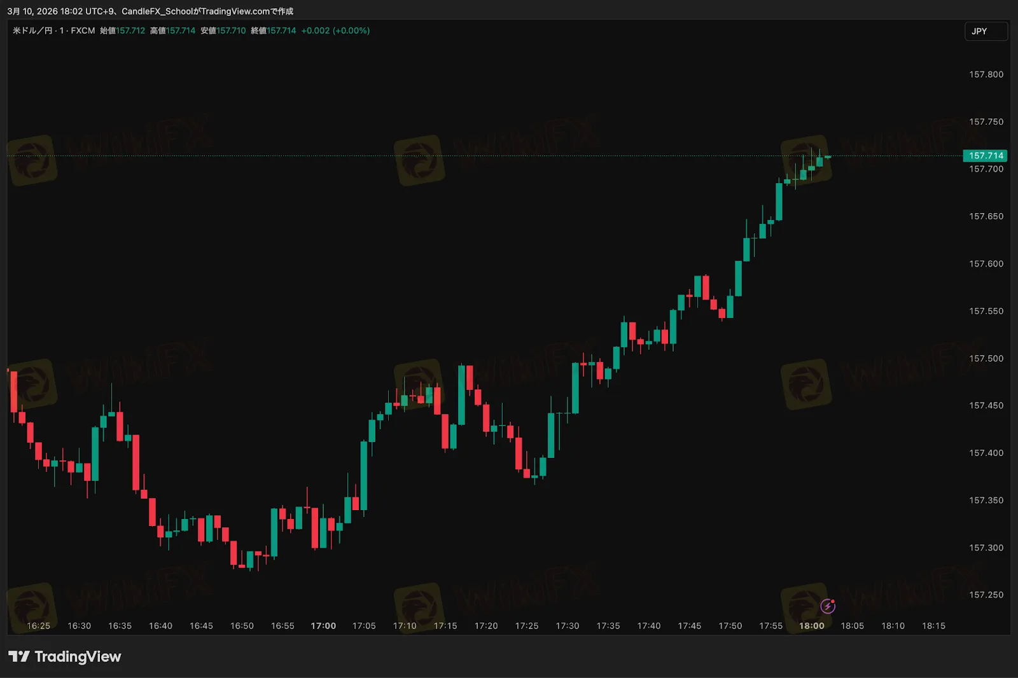
Task: Click the green 157.714 current price label
Action: pos(985,156)
